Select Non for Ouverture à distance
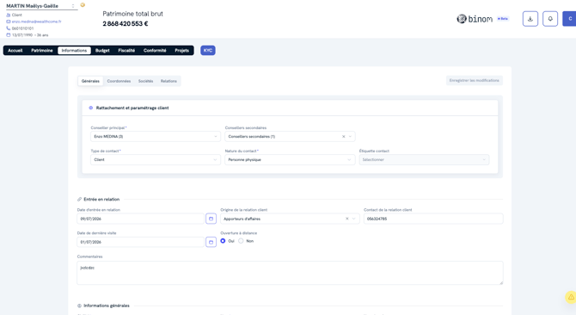 click(241, 241)
